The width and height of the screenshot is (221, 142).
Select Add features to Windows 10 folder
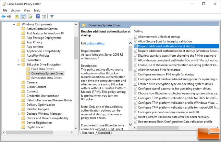point(45,33)
